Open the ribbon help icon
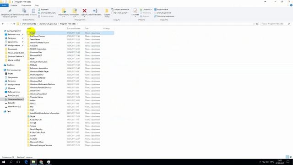 click(x=291, y=5)
